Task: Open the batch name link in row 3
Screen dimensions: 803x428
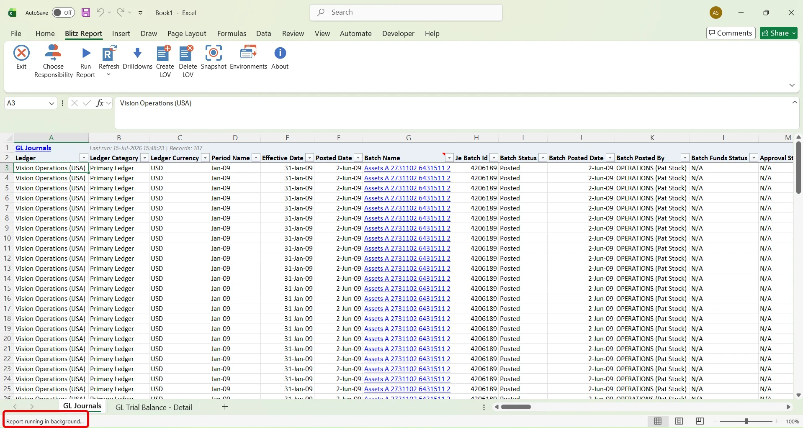Action: point(407,168)
